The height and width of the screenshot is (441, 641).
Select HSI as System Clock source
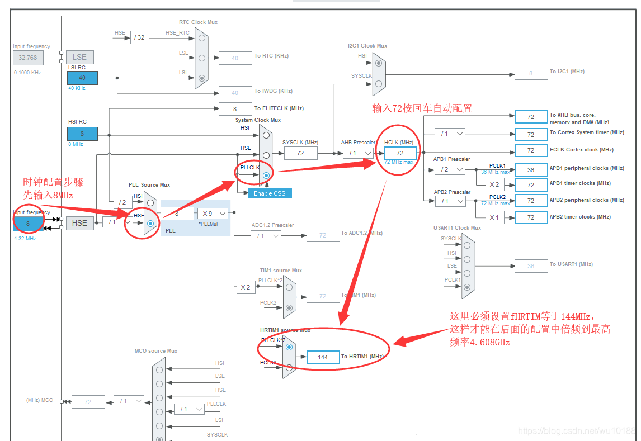266,135
